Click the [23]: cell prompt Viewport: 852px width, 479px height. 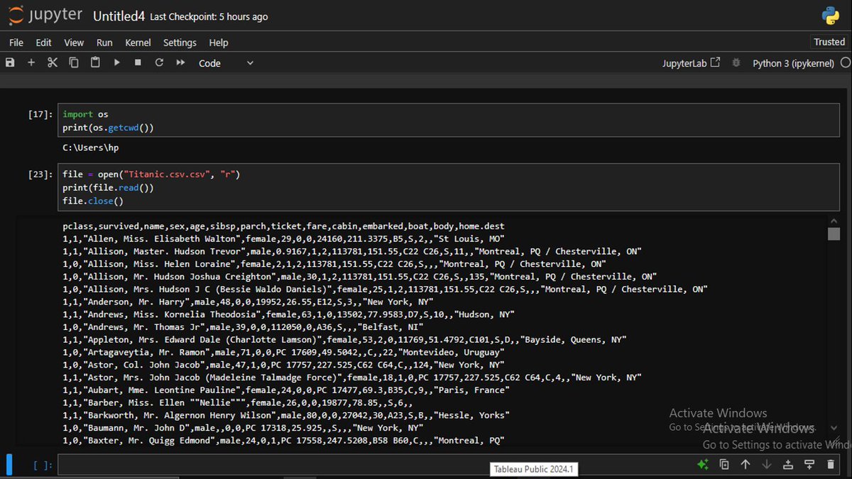[x=40, y=174]
